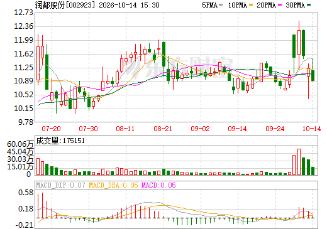The image size is (327, 229).
Task: Click the 09-24 date axis label
Action: (275, 129)
